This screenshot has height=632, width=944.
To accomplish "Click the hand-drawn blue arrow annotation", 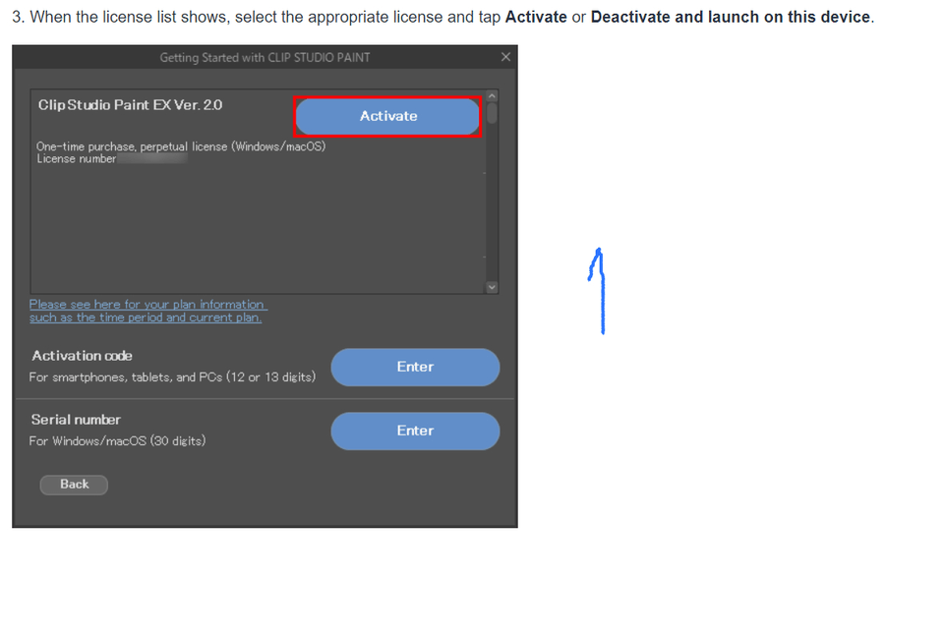I will 597,291.
